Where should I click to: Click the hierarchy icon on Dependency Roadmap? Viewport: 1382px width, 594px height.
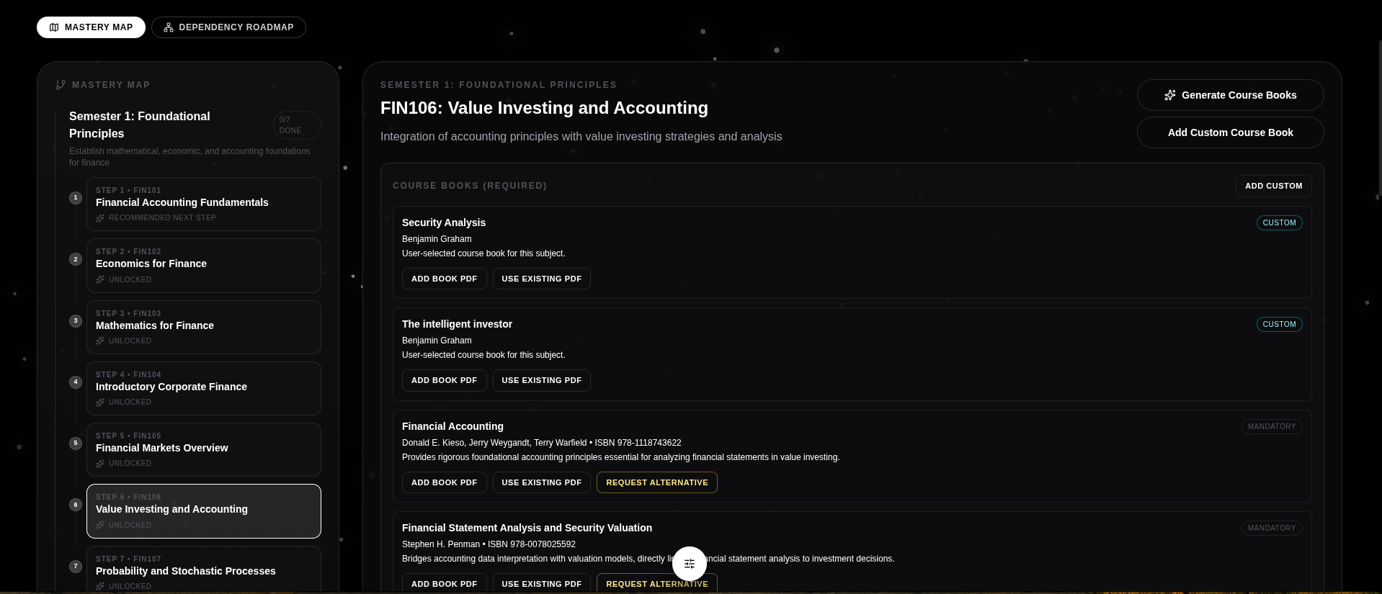tap(169, 27)
